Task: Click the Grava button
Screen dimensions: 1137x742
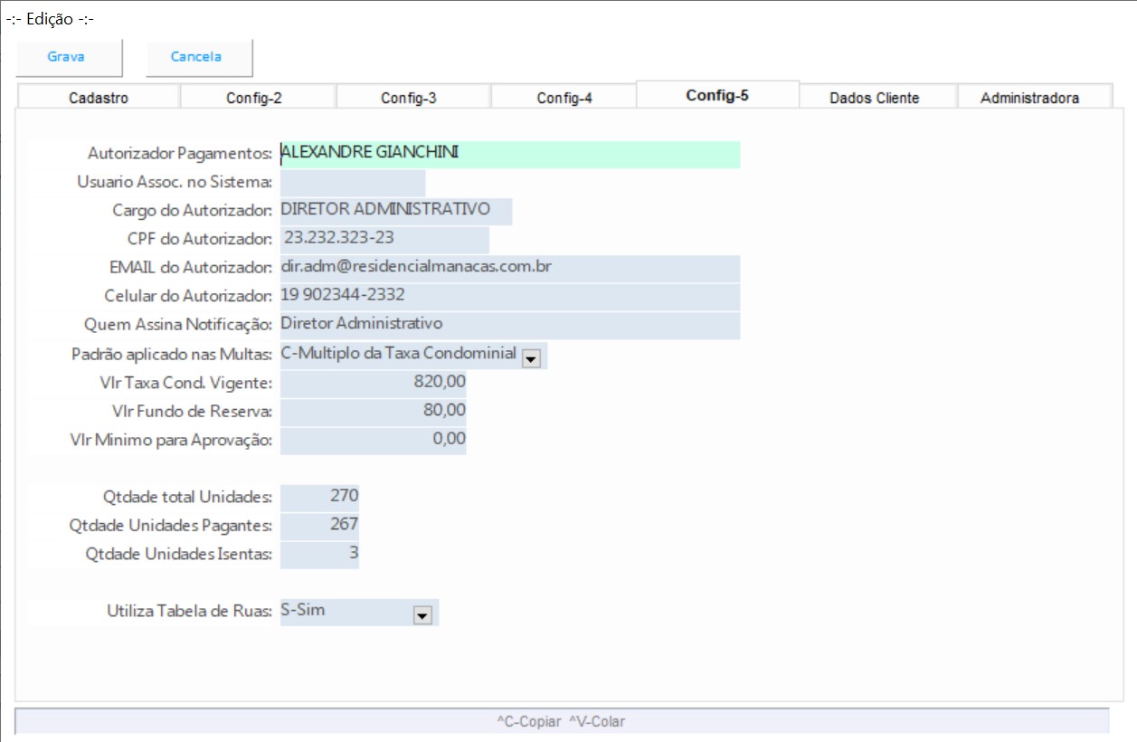Action: (x=66, y=57)
